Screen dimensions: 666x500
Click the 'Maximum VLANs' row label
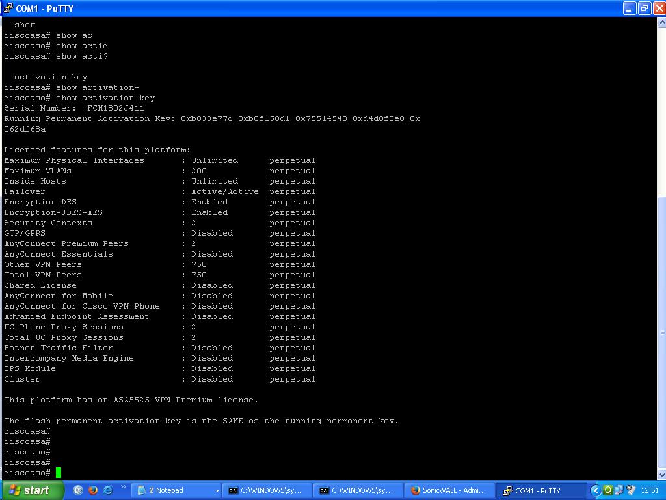(38, 171)
